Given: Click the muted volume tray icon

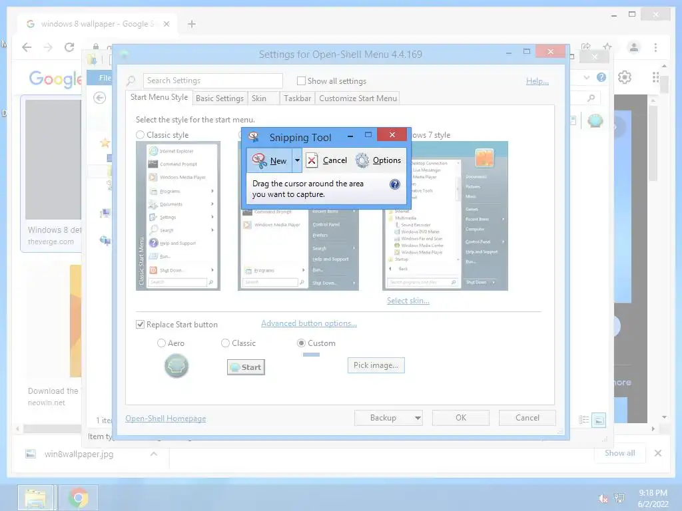Looking at the screenshot, I should pos(603,498).
